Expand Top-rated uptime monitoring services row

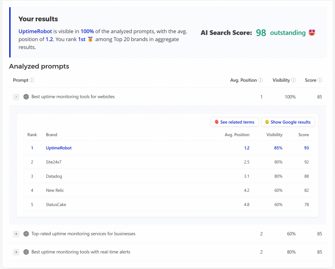(x=16, y=234)
